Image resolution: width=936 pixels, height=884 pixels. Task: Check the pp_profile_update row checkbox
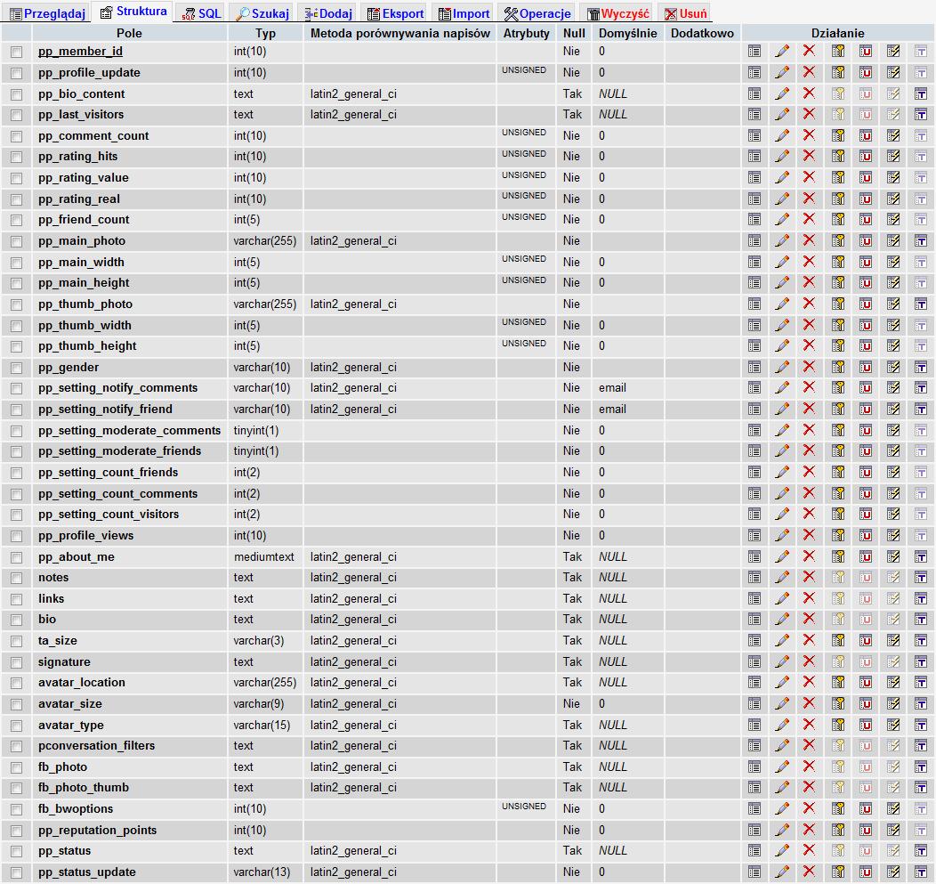coord(16,73)
